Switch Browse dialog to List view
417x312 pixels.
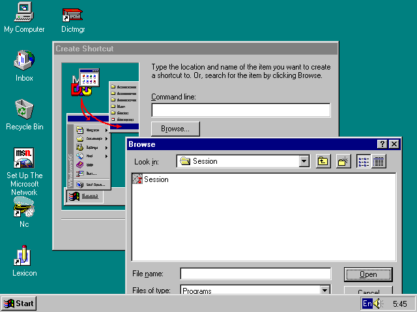364,161
